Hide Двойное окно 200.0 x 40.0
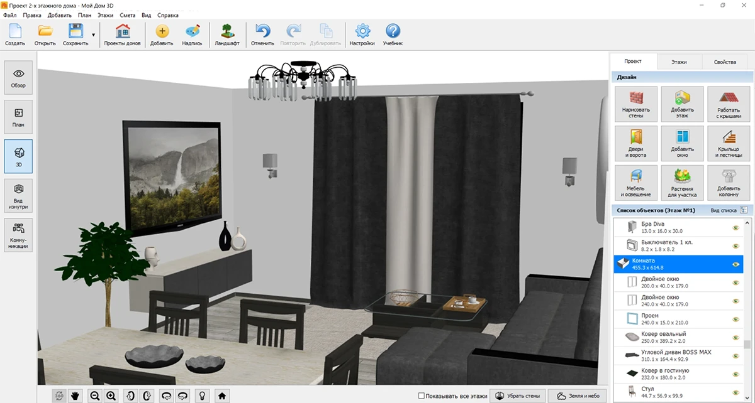This screenshot has width=755, height=403. [735, 282]
